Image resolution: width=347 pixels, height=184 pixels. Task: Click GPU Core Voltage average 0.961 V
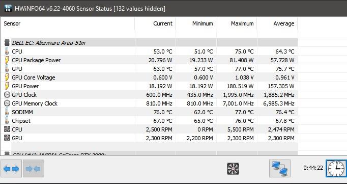click(285, 77)
